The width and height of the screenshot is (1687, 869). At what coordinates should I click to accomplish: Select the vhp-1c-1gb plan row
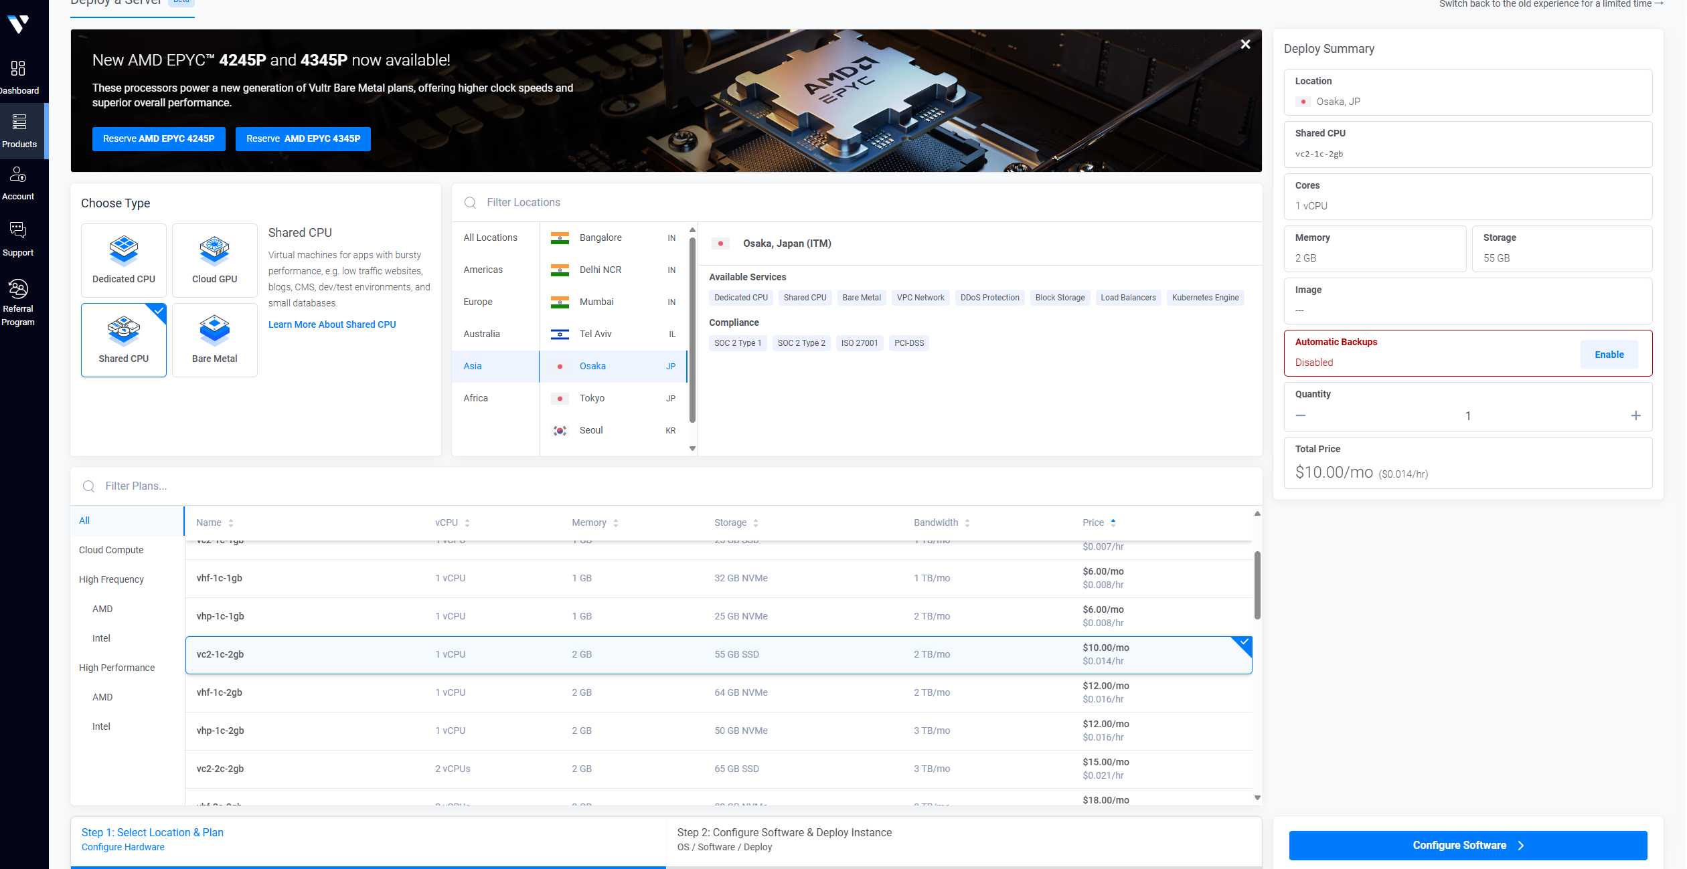click(718, 617)
